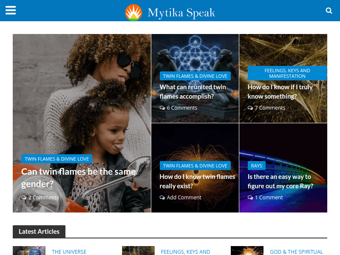Open 'How do I know twin flames really exist?'
This screenshot has width=340, height=255.
click(x=197, y=181)
